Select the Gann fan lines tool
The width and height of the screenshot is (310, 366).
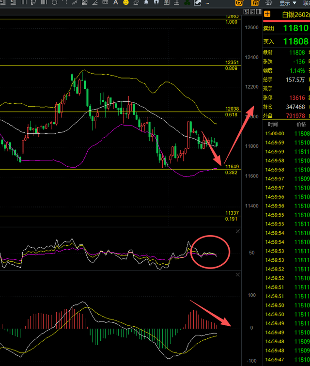(x=85, y=2)
